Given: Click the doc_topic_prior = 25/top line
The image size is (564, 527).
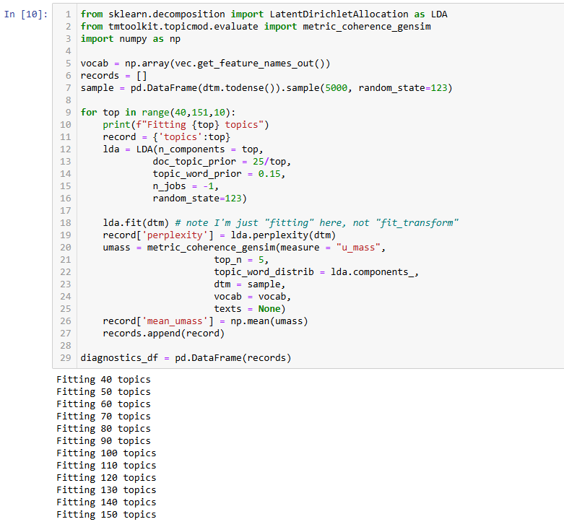Looking at the screenshot, I should 222,162.
